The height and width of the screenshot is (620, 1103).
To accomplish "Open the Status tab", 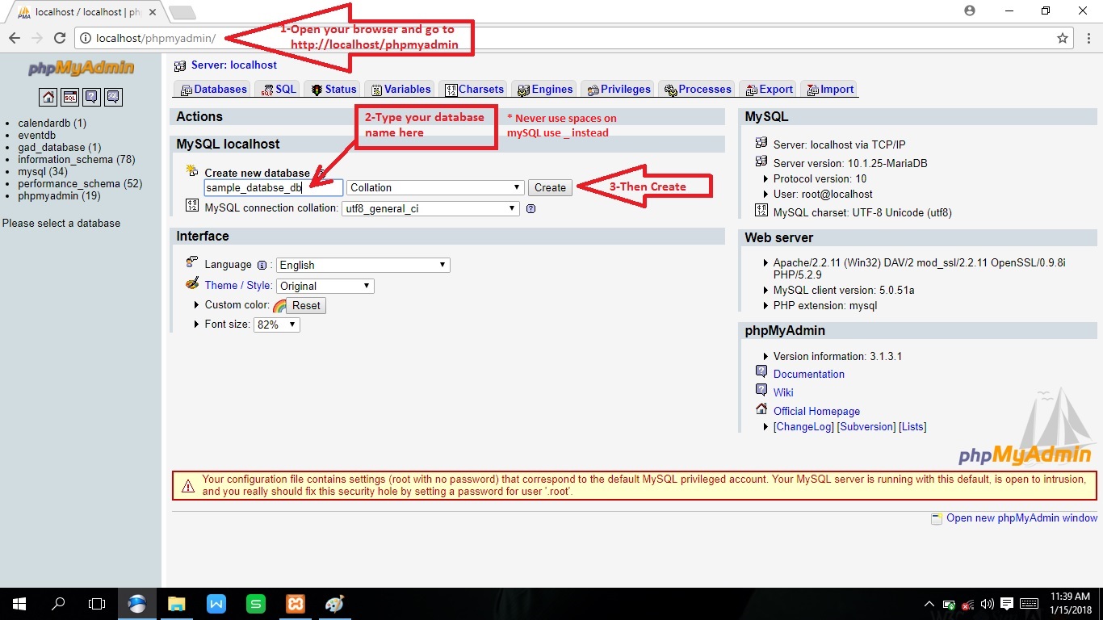I will [333, 90].
